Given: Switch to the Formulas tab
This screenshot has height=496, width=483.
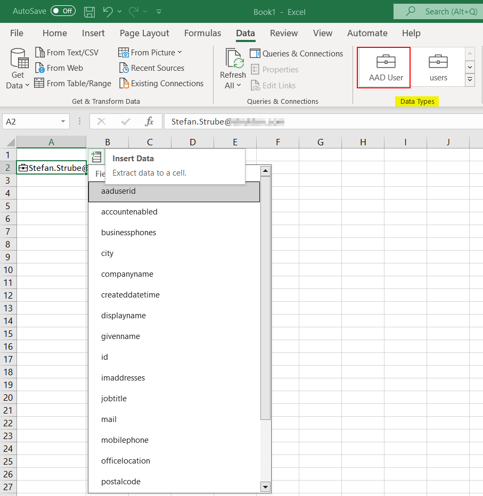Looking at the screenshot, I should [x=202, y=33].
